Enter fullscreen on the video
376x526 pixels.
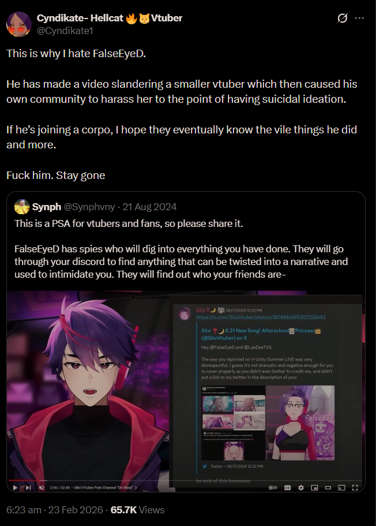click(355, 488)
